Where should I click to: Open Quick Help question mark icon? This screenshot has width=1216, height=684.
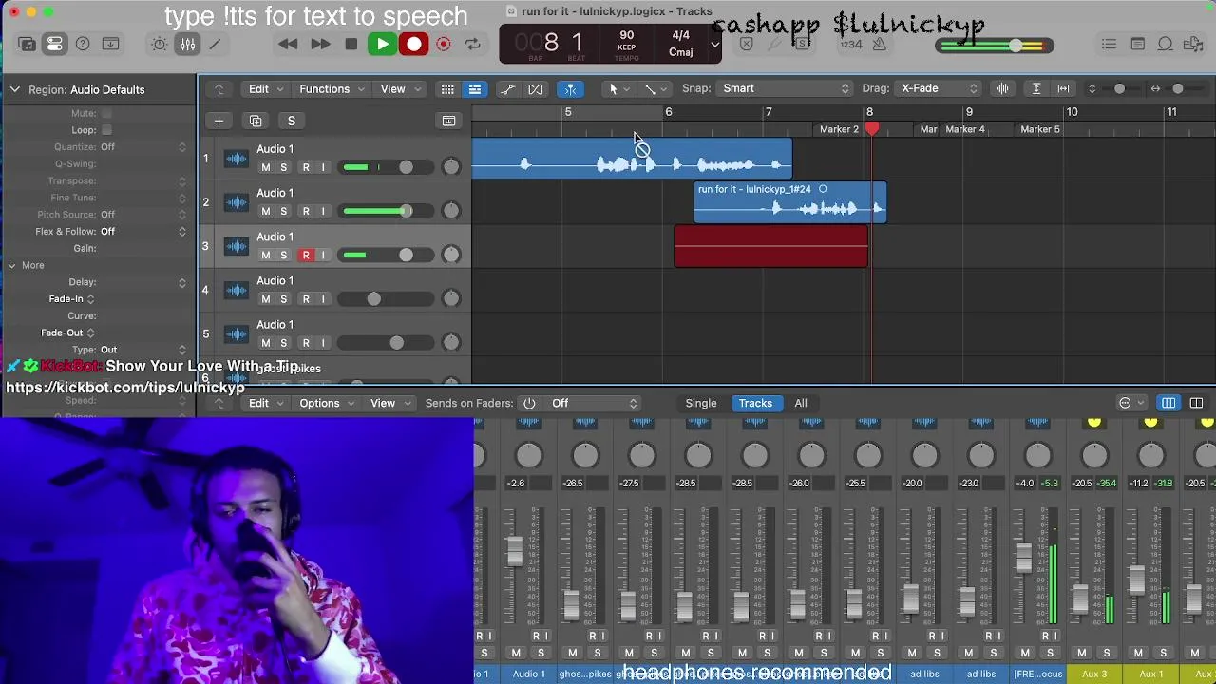[83, 44]
